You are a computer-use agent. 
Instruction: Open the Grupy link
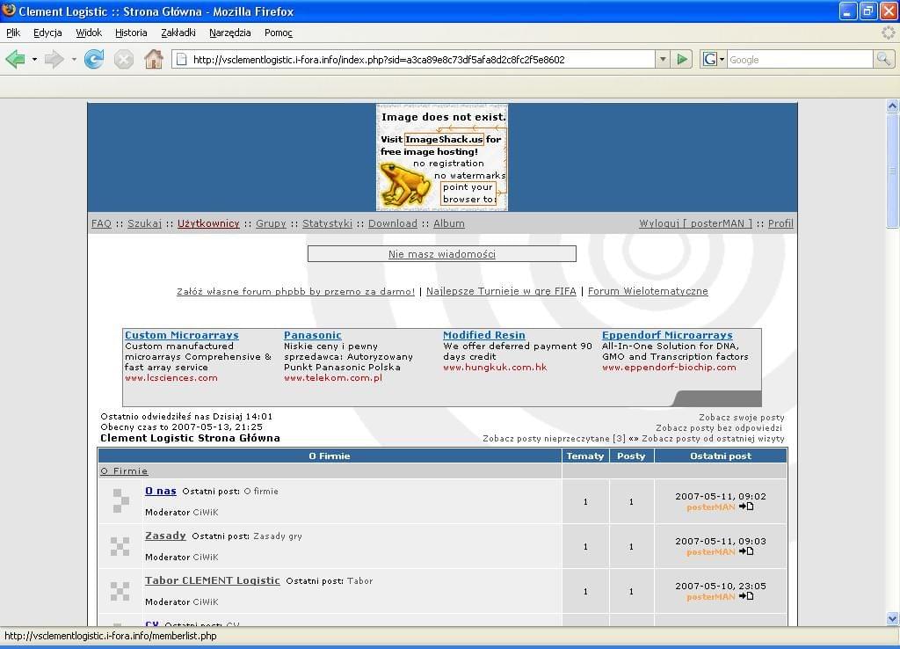[271, 223]
